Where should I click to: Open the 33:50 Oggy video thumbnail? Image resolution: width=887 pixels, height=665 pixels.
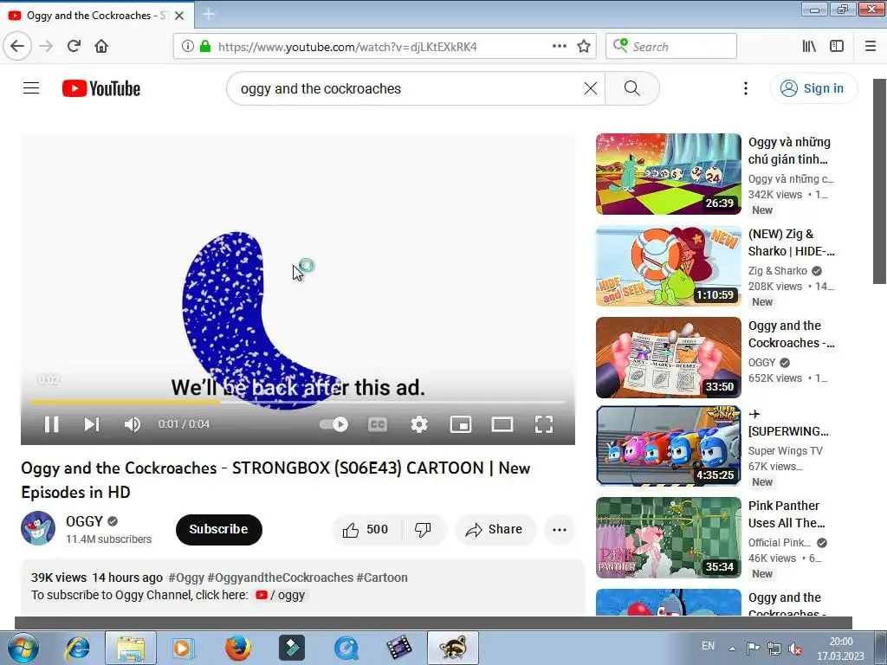pos(668,358)
